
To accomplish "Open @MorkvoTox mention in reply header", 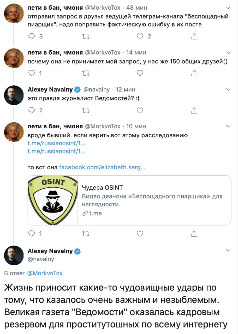I will 45,273.
